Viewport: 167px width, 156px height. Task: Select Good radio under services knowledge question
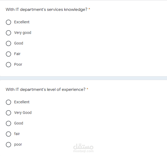tap(8, 43)
